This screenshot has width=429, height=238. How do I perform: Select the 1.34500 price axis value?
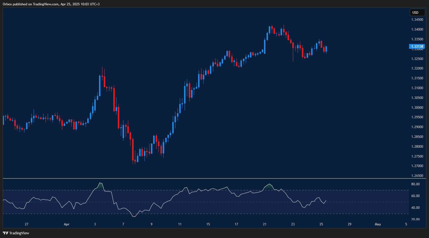[417, 20]
